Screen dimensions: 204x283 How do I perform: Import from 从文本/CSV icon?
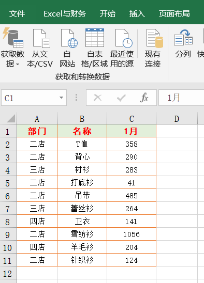pos(41,38)
